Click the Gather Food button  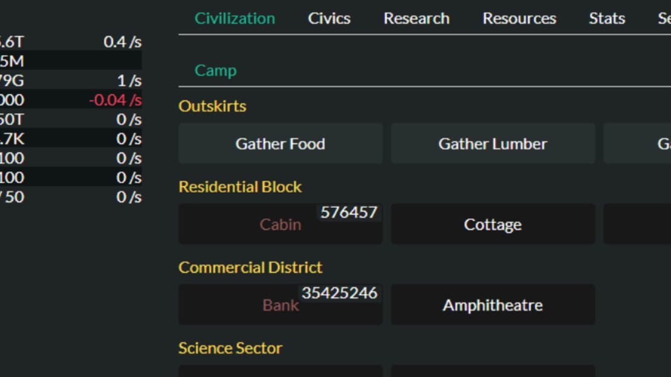point(280,143)
